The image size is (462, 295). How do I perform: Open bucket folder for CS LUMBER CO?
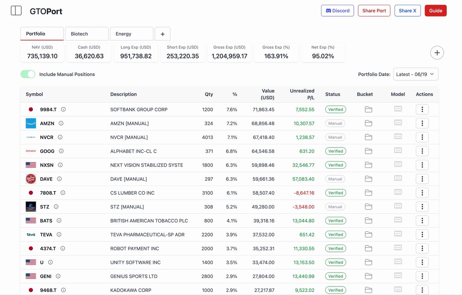pyautogui.click(x=368, y=193)
